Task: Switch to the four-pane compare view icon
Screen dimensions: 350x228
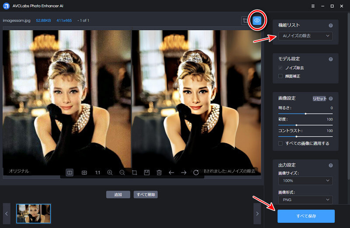Action: click(x=84, y=173)
